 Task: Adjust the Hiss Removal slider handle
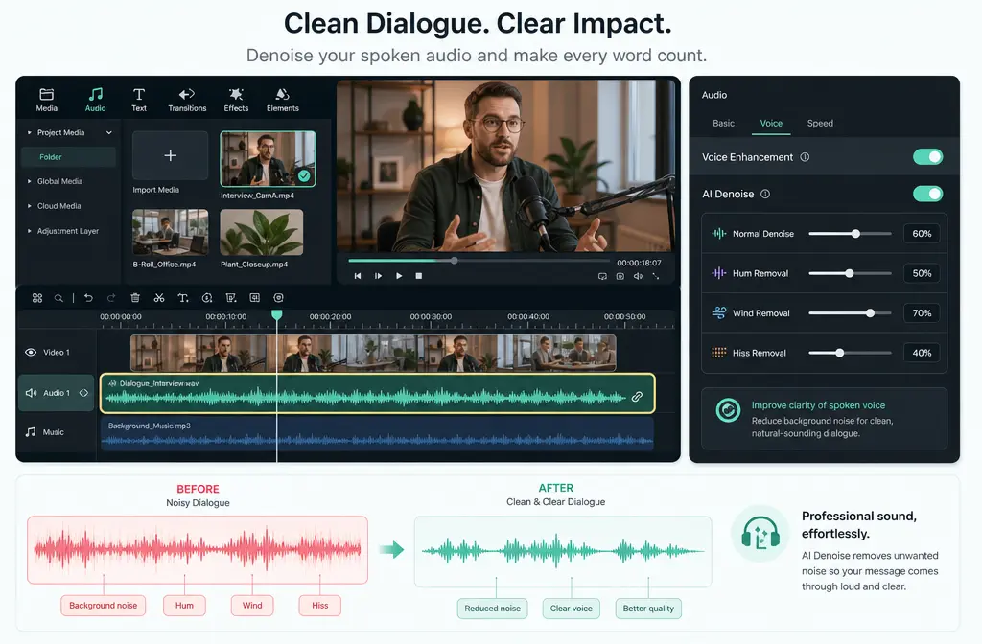[x=839, y=353]
